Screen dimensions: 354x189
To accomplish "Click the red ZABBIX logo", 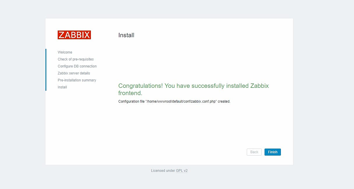I will (x=74, y=35).
